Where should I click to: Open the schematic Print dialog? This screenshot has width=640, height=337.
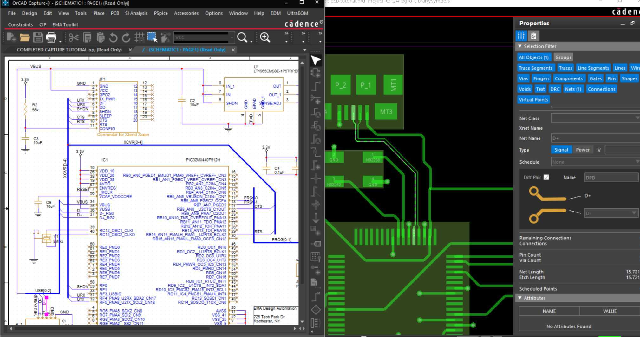(x=51, y=37)
